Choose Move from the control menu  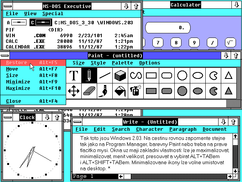click(x=33, y=69)
